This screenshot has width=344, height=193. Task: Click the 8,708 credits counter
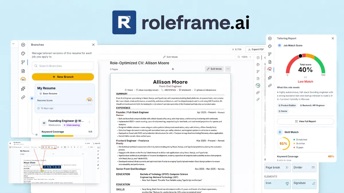coord(236,49)
